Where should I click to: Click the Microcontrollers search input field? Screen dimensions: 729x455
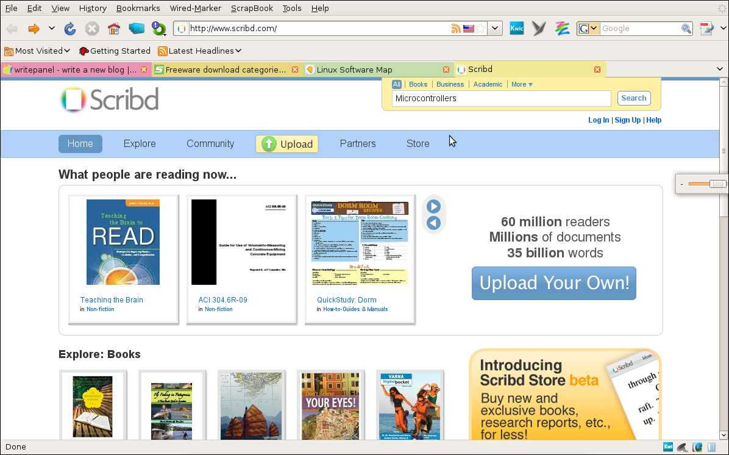point(501,98)
